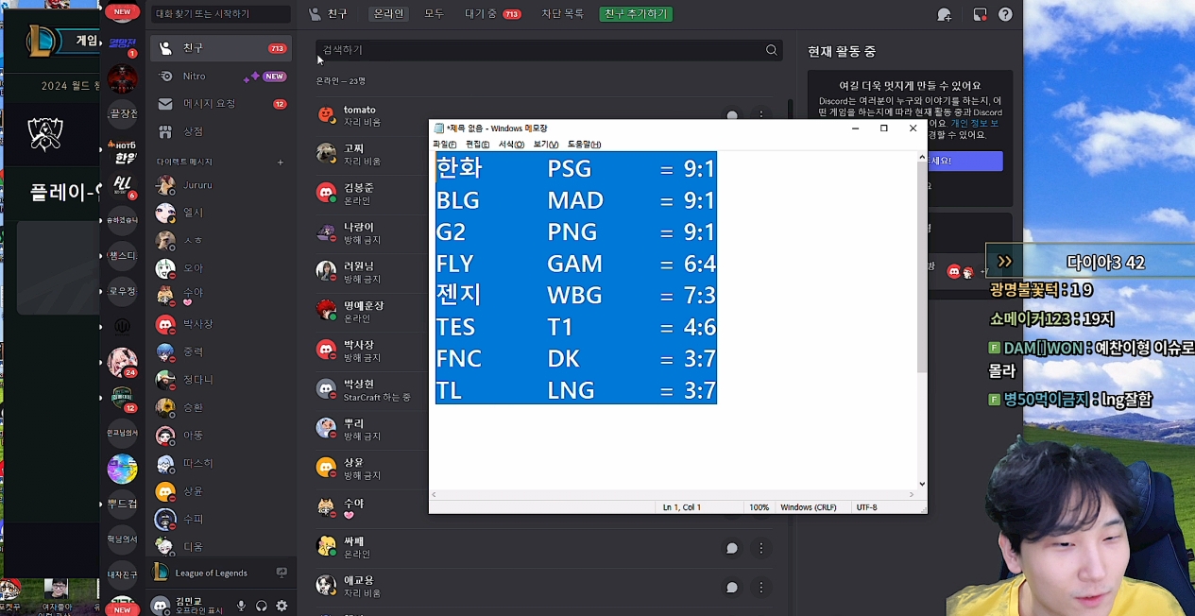This screenshot has height=616, width=1195.
Task: Open the Discord inbox icon
Action: coord(980,14)
